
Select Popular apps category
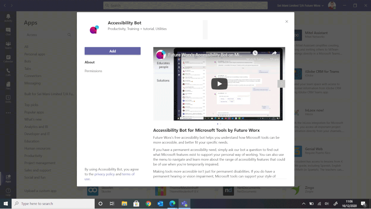[34, 112]
